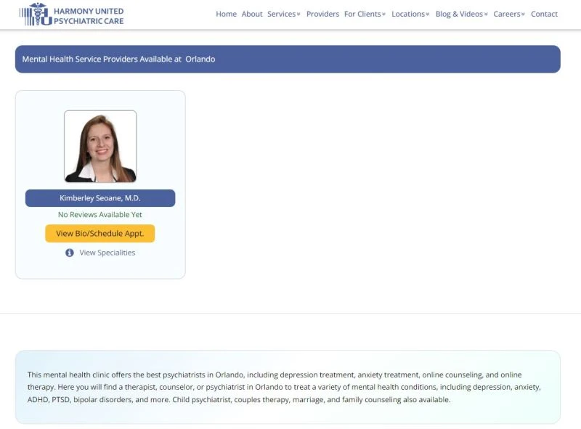
Task: Click the No Reviews Available Yet text
Action: (x=100, y=215)
